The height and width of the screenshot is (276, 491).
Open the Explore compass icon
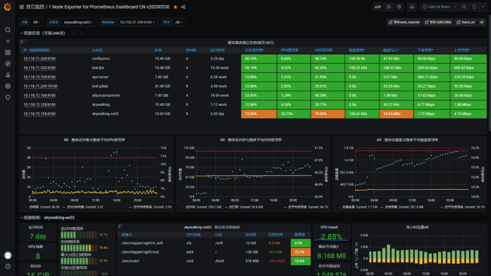click(8, 64)
